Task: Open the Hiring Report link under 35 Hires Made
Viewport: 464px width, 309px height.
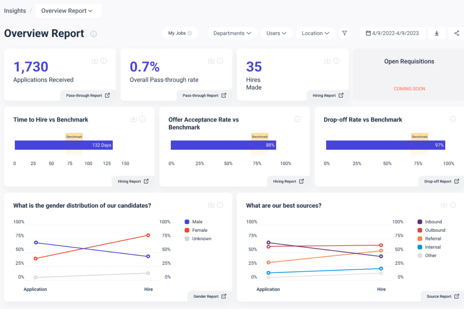Action: (x=328, y=95)
